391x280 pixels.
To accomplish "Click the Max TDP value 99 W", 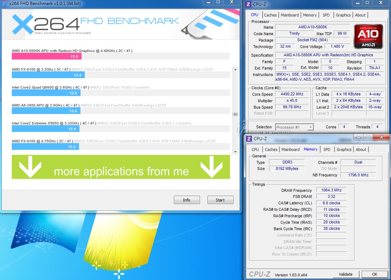I will click(x=342, y=33).
